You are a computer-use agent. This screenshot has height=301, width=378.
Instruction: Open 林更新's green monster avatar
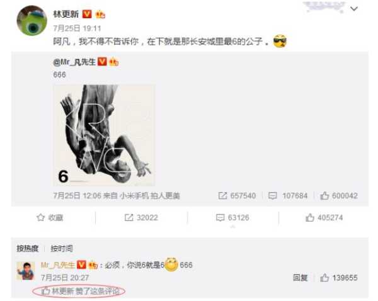(x=31, y=21)
